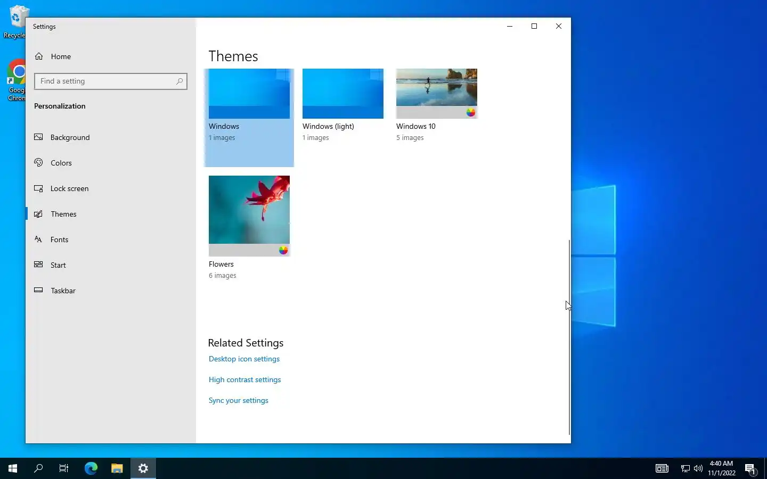Click the network tray icon
767x479 pixels.
coord(686,469)
